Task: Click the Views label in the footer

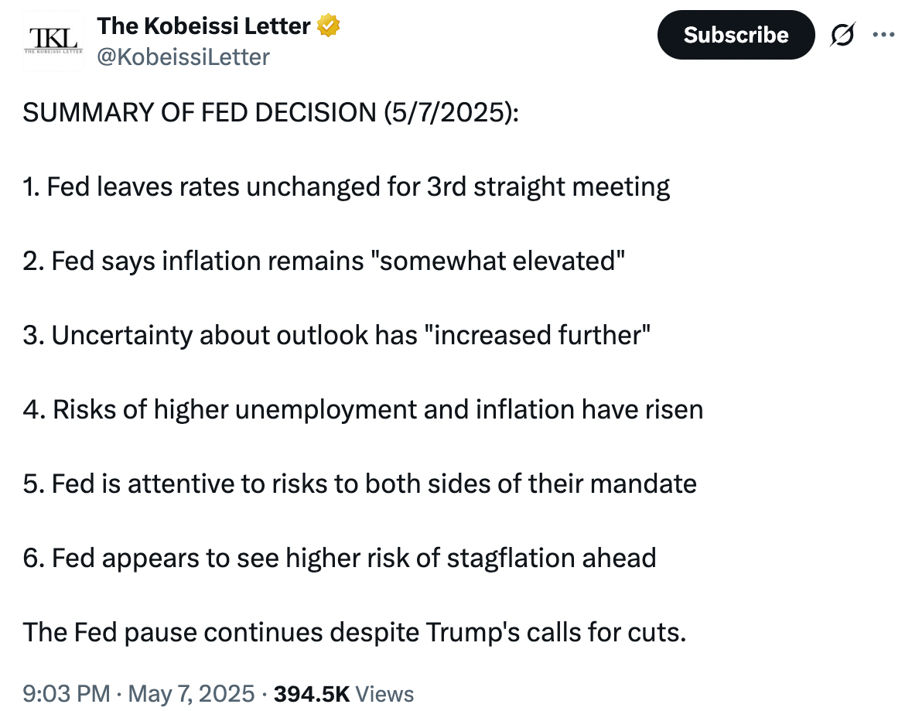Action: tap(385, 693)
